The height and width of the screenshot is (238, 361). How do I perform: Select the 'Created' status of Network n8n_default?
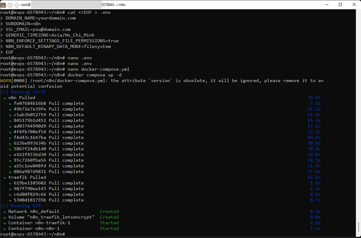(109, 211)
